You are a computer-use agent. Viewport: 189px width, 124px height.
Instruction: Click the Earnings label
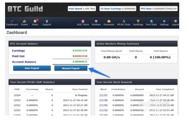[19, 51]
